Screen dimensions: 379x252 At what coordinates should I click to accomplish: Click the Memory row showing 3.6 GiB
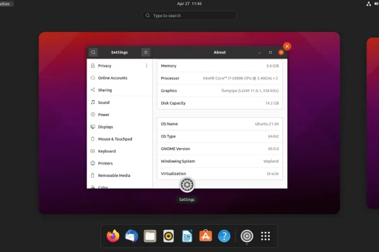(220, 66)
